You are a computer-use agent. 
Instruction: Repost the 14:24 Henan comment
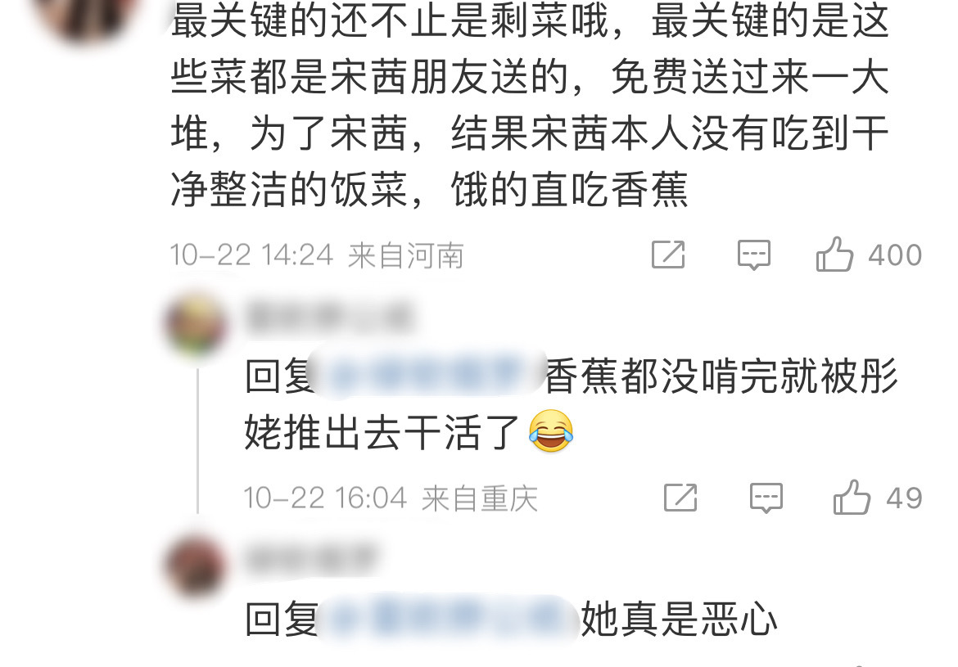click(668, 254)
